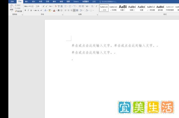Click the superscript icon
Image resolution: width=179 pixels, height=118 pixels.
(41, 10)
